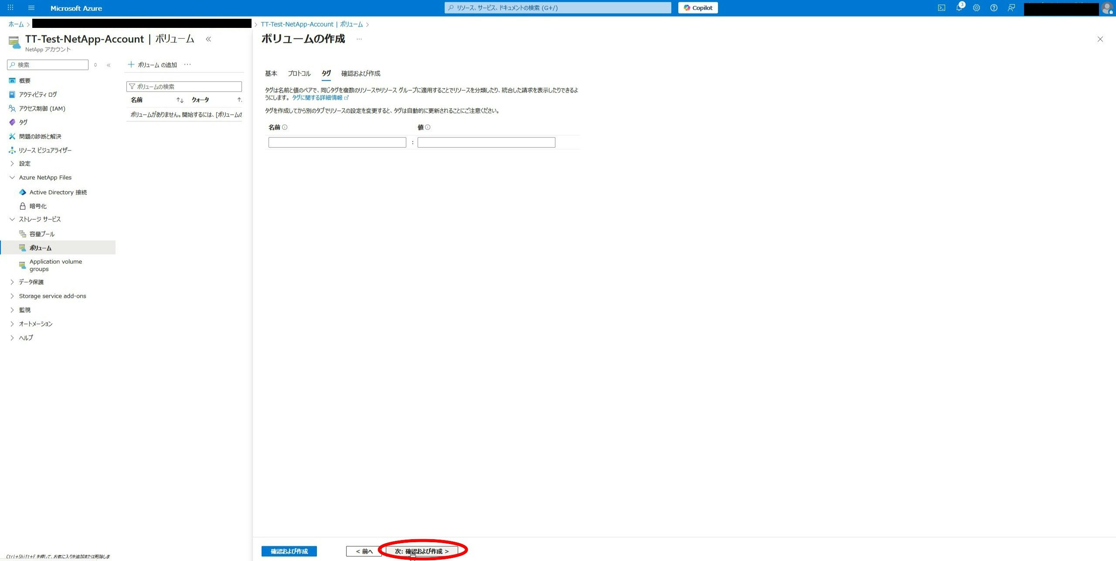The image size is (1116, 561).
Task: Open Cloud Shell from the top bar
Action: coord(941,8)
